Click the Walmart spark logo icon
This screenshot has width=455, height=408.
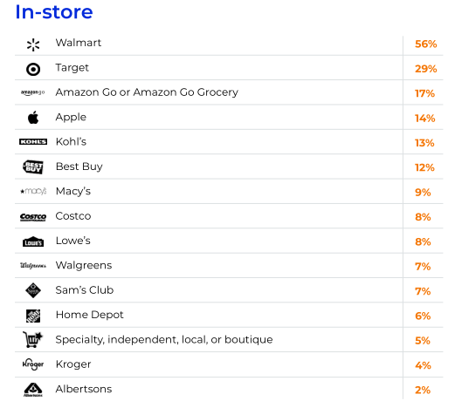pos(33,45)
